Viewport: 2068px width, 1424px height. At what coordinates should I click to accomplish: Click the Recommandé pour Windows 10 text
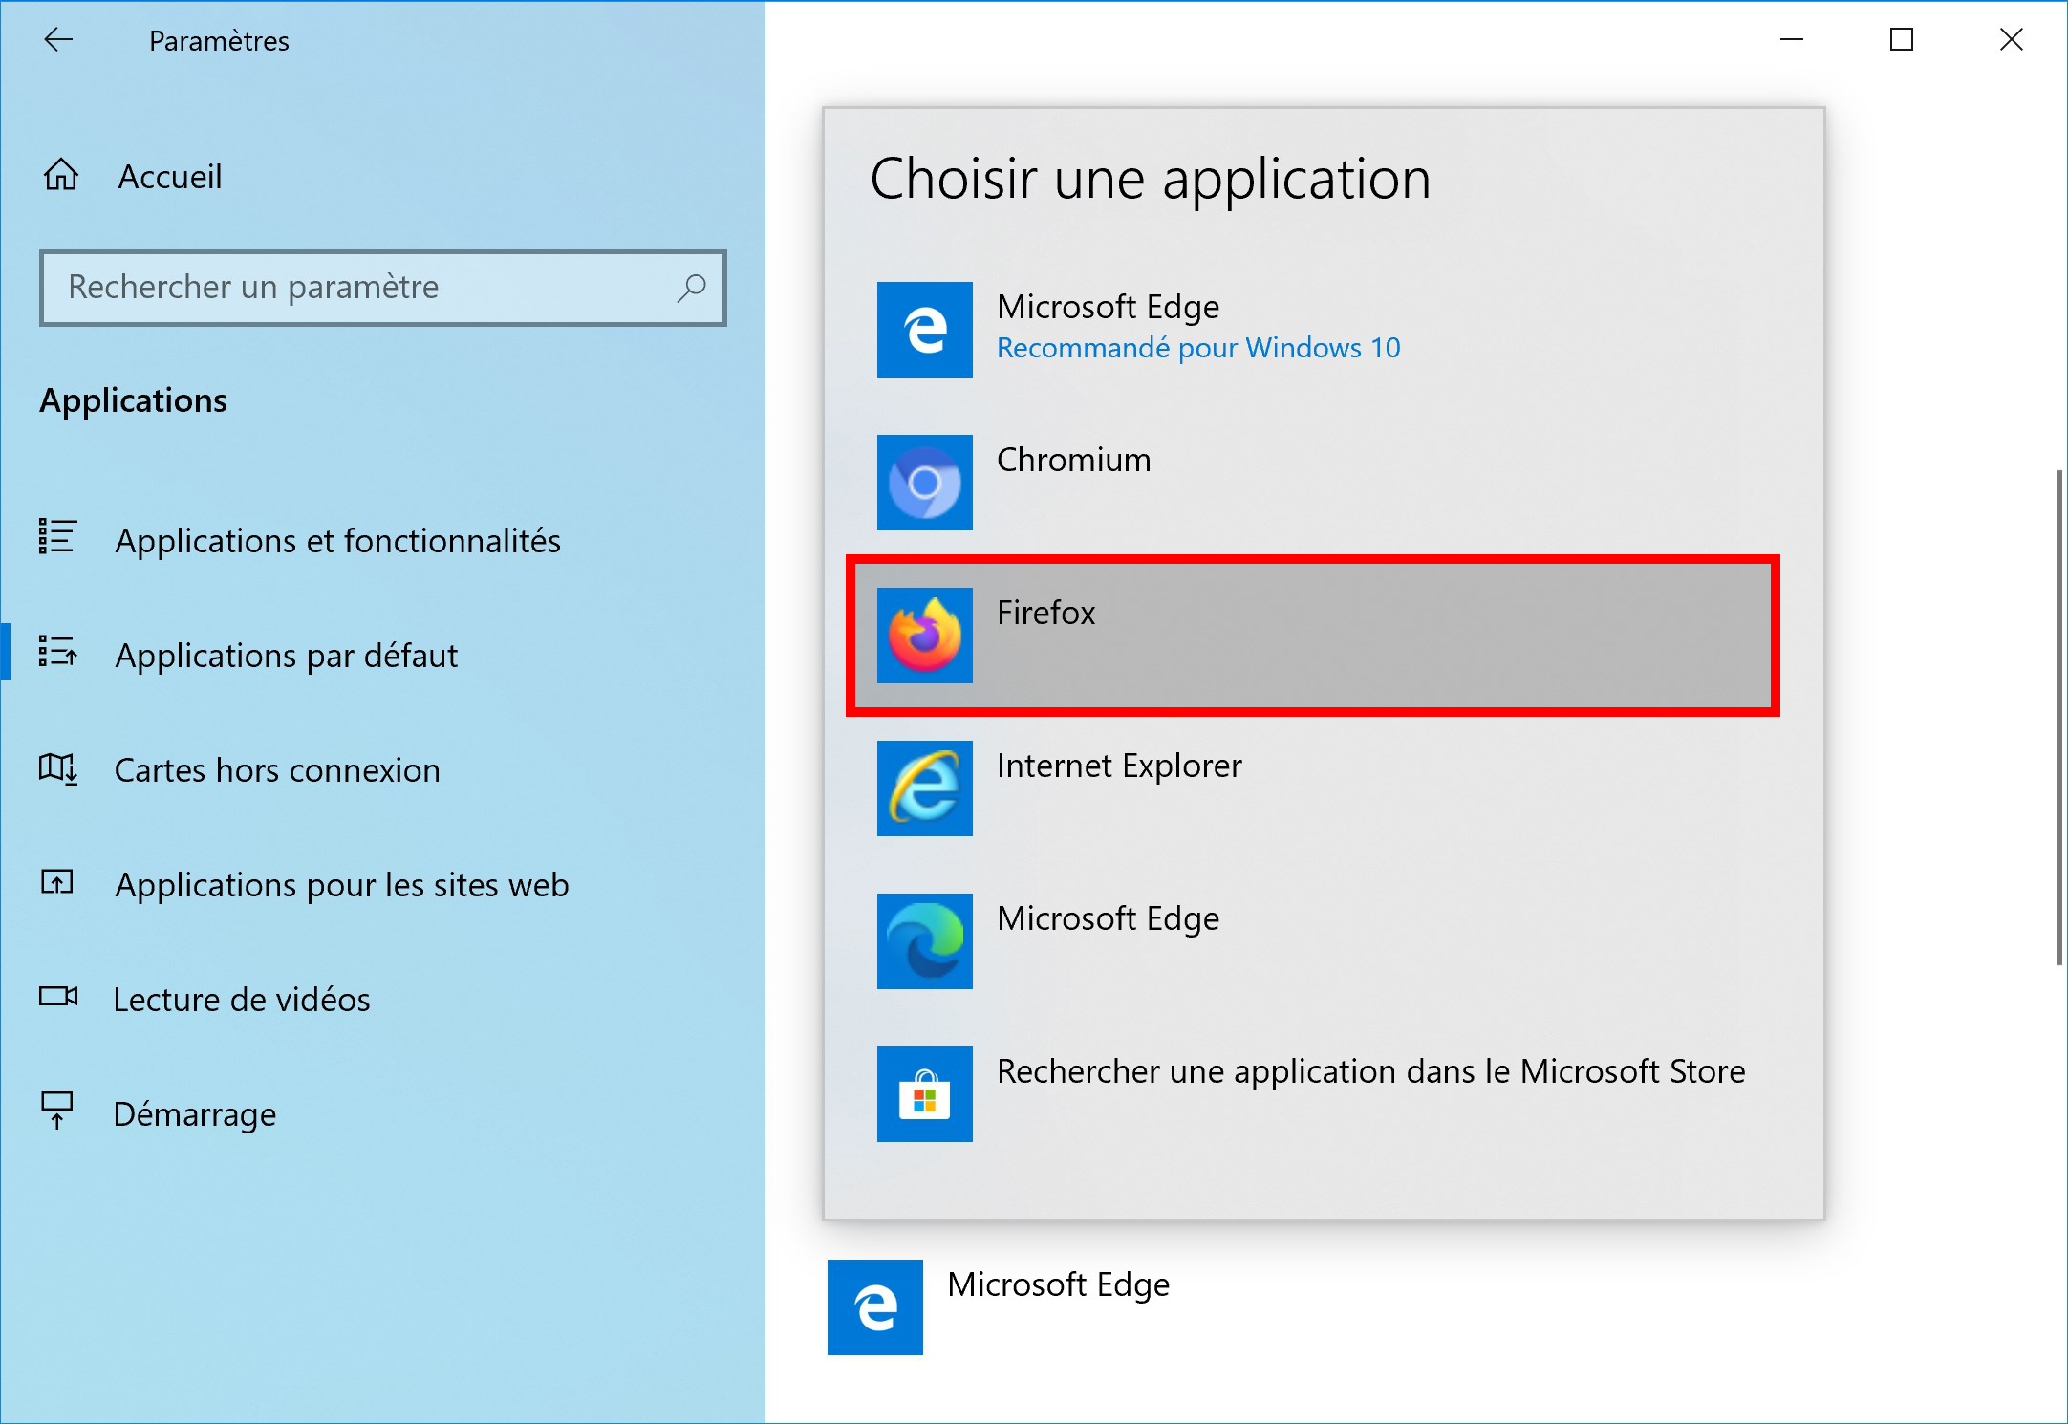pos(1198,348)
